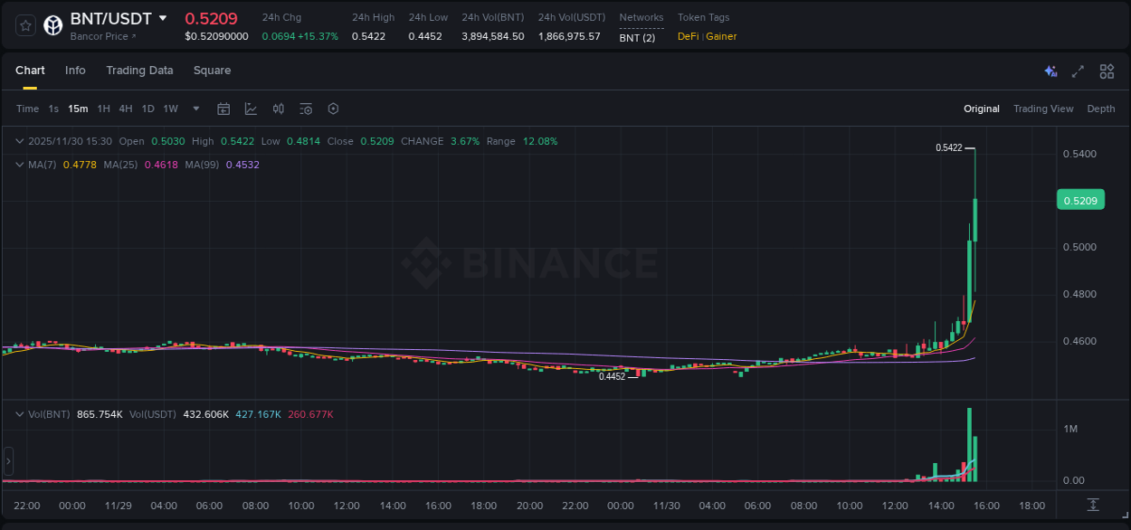Image resolution: width=1131 pixels, height=530 pixels.
Task: Open the AI analysis assistant
Action: [x=1050, y=71]
